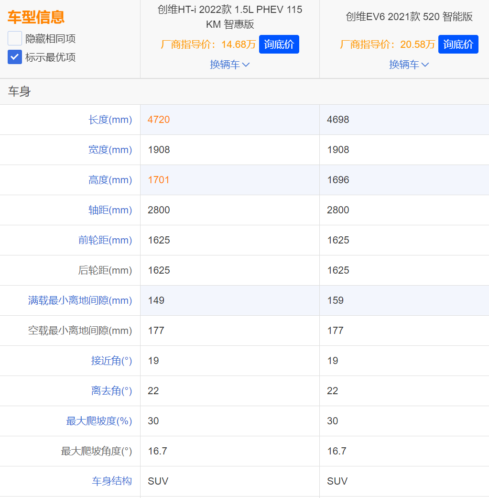Viewport: 489px width, 498px height.
Task: Open the 最大爬坡度(%) parameter explanation
Action: point(99,421)
